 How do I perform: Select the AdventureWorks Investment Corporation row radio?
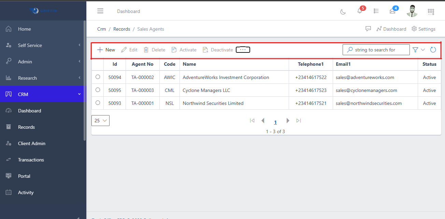tap(98, 77)
